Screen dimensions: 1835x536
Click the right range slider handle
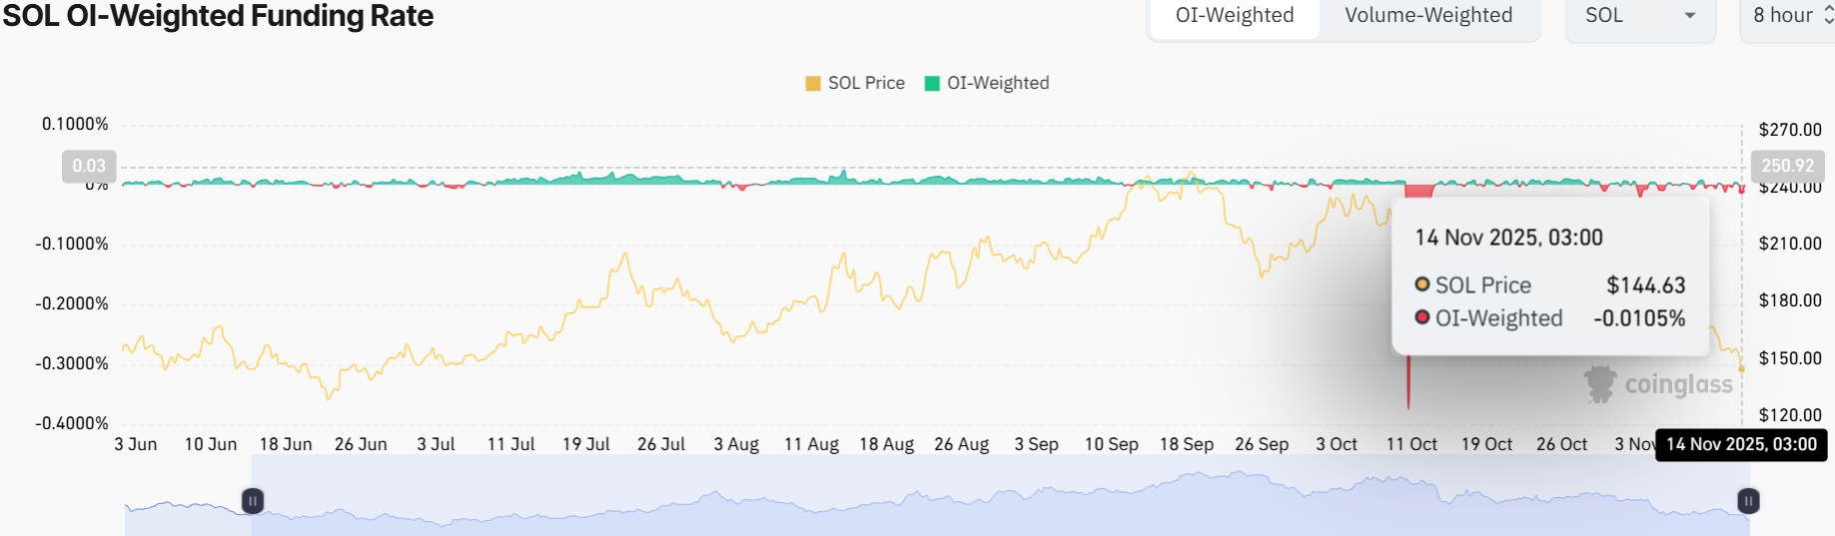coord(1748,500)
